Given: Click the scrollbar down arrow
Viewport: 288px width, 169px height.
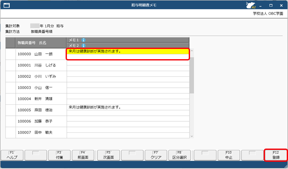Looking at the screenshot, I should (192, 136).
